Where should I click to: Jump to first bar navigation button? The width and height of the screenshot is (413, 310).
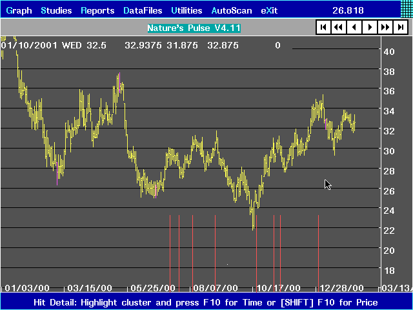[x=323, y=27]
